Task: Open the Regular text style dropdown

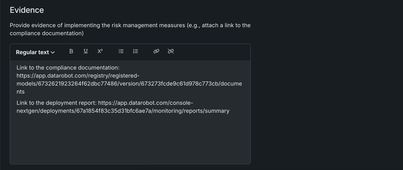Action: tap(32, 52)
